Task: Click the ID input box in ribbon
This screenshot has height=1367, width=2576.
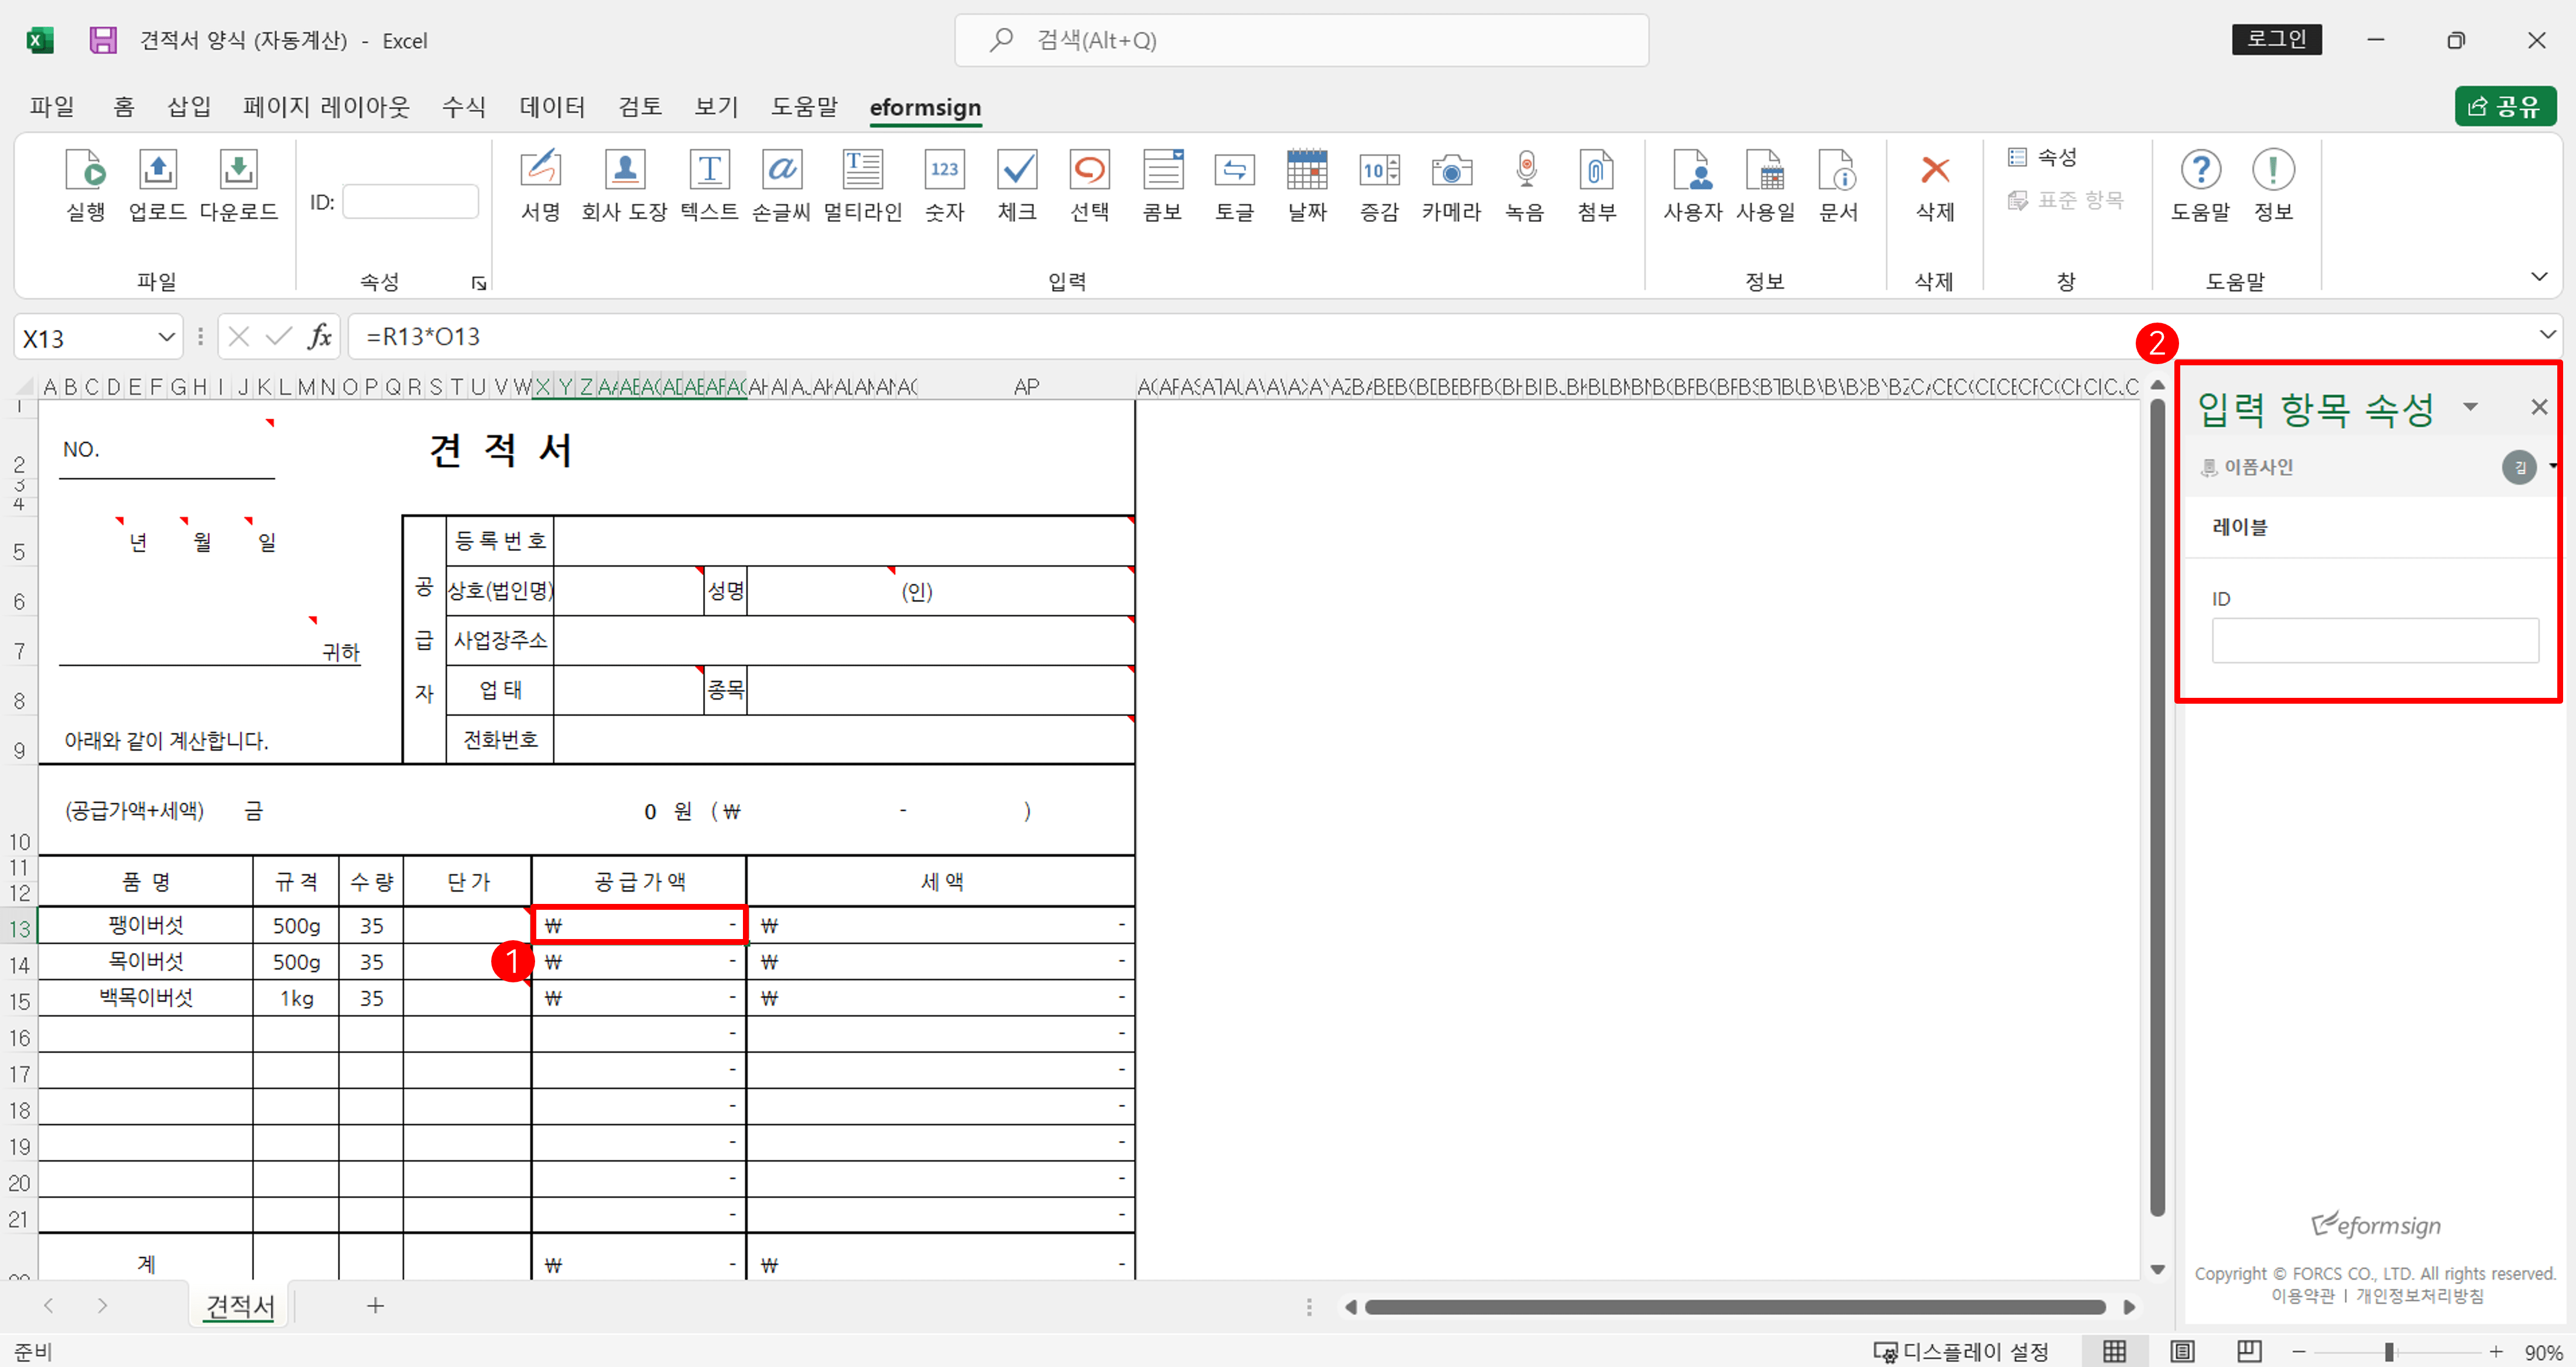Action: 410,202
